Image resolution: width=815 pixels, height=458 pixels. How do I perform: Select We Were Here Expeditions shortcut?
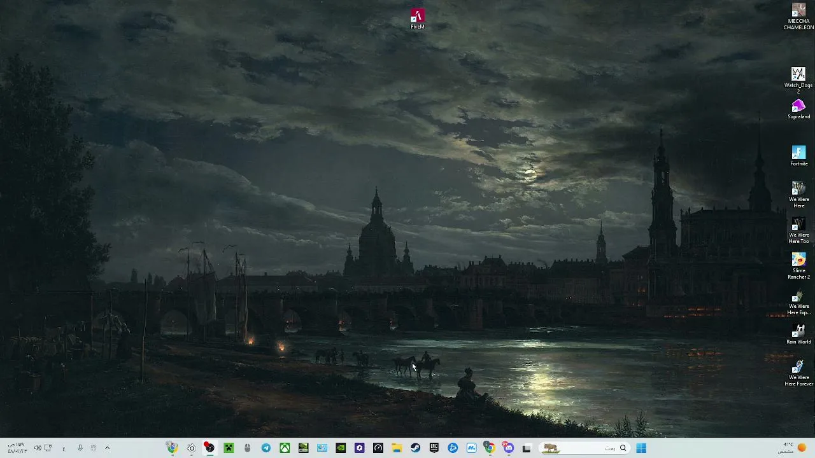(798, 302)
